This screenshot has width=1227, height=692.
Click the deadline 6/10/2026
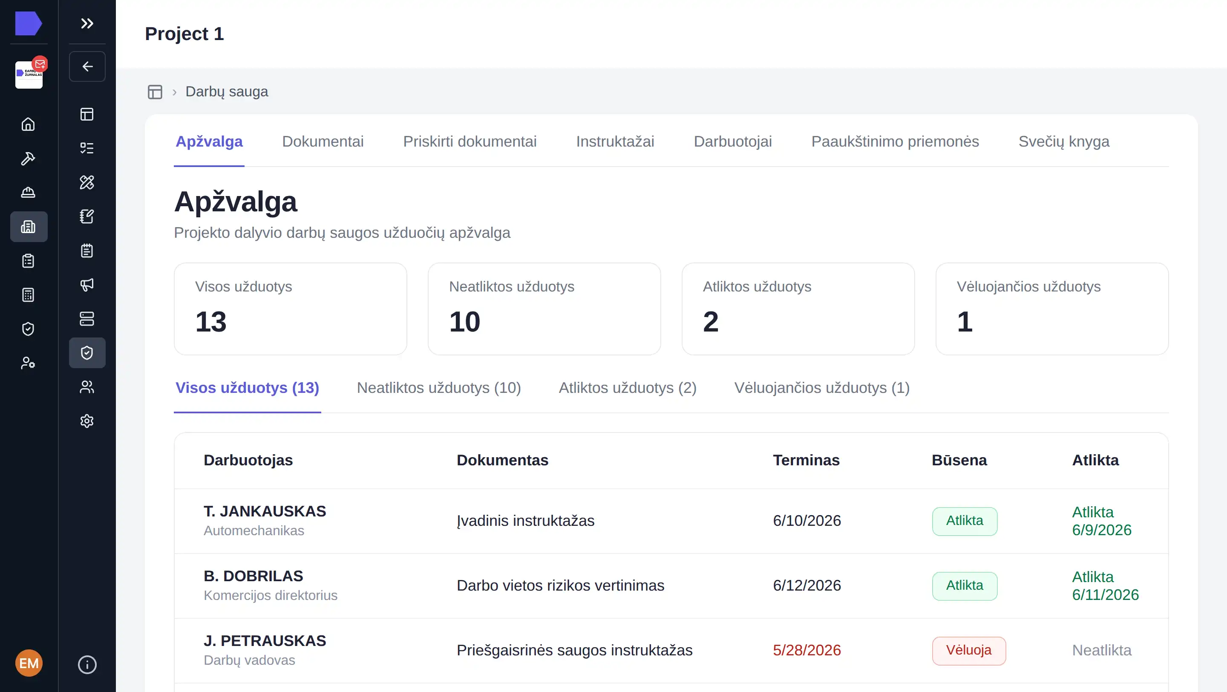pos(807,521)
